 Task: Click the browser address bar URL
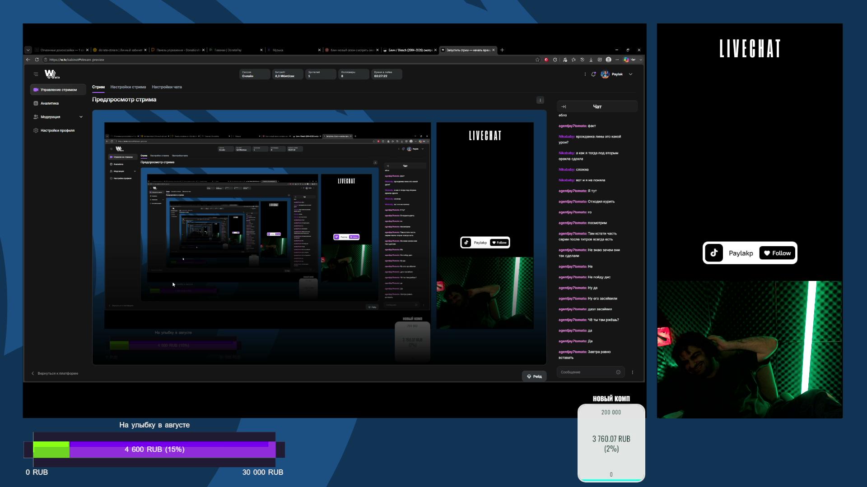tap(77, 60)
